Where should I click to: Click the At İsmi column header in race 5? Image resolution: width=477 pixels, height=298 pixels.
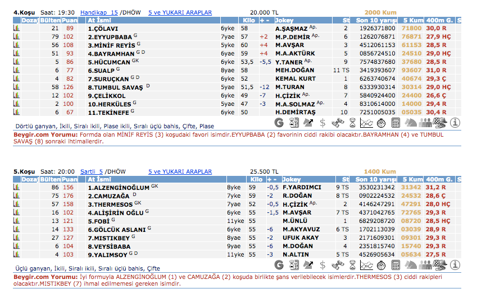99,179
